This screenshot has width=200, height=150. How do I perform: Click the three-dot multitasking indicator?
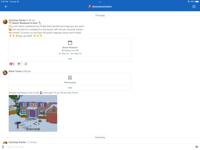coord(100,2)
